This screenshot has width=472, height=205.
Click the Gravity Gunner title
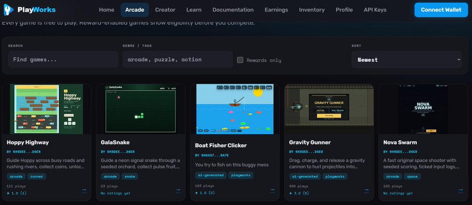[x=310, y=143]
